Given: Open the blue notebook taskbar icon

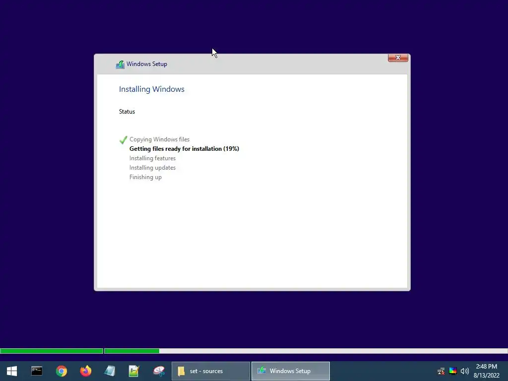Looking at the screenshot, I should coord(110,371).
